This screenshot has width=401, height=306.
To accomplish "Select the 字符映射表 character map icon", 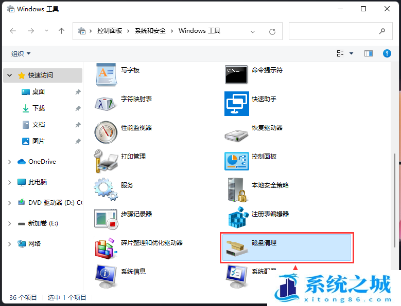I will 106,103.
